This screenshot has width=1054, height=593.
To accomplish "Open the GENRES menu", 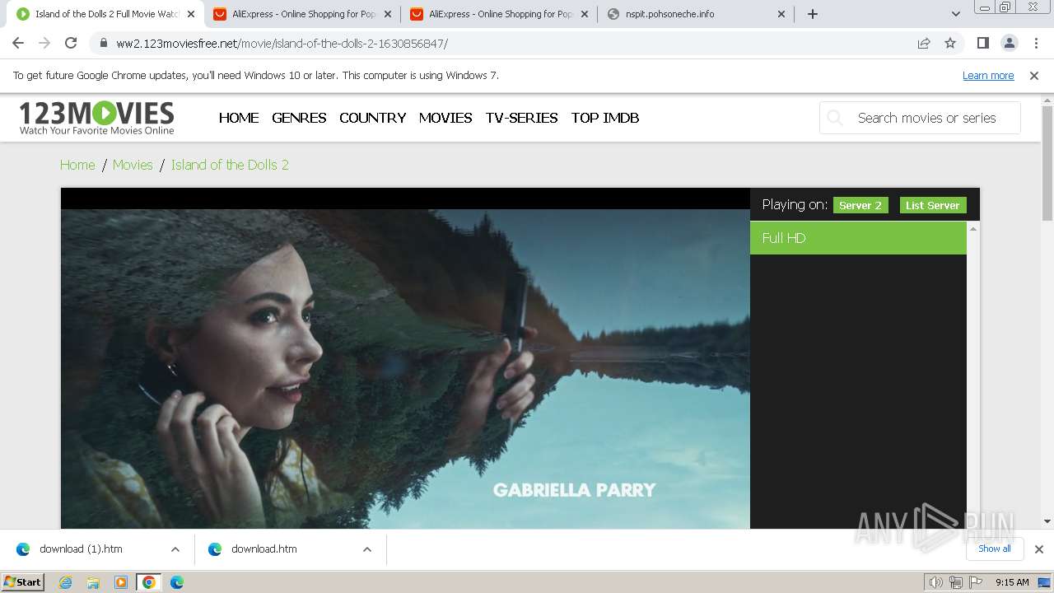I will 299,118.
